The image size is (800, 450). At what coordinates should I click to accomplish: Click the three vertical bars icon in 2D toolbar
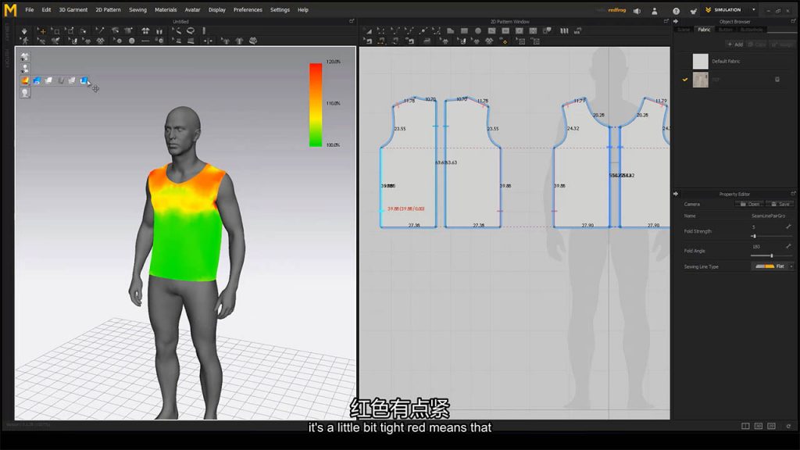coord(564,31)
